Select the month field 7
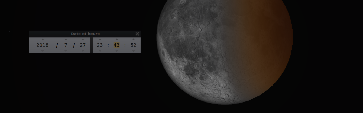 (66, 45)
